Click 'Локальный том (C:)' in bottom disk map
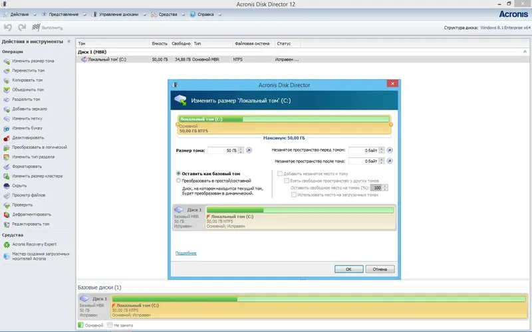Screen dimensions: 532x332 click(319, 307)
